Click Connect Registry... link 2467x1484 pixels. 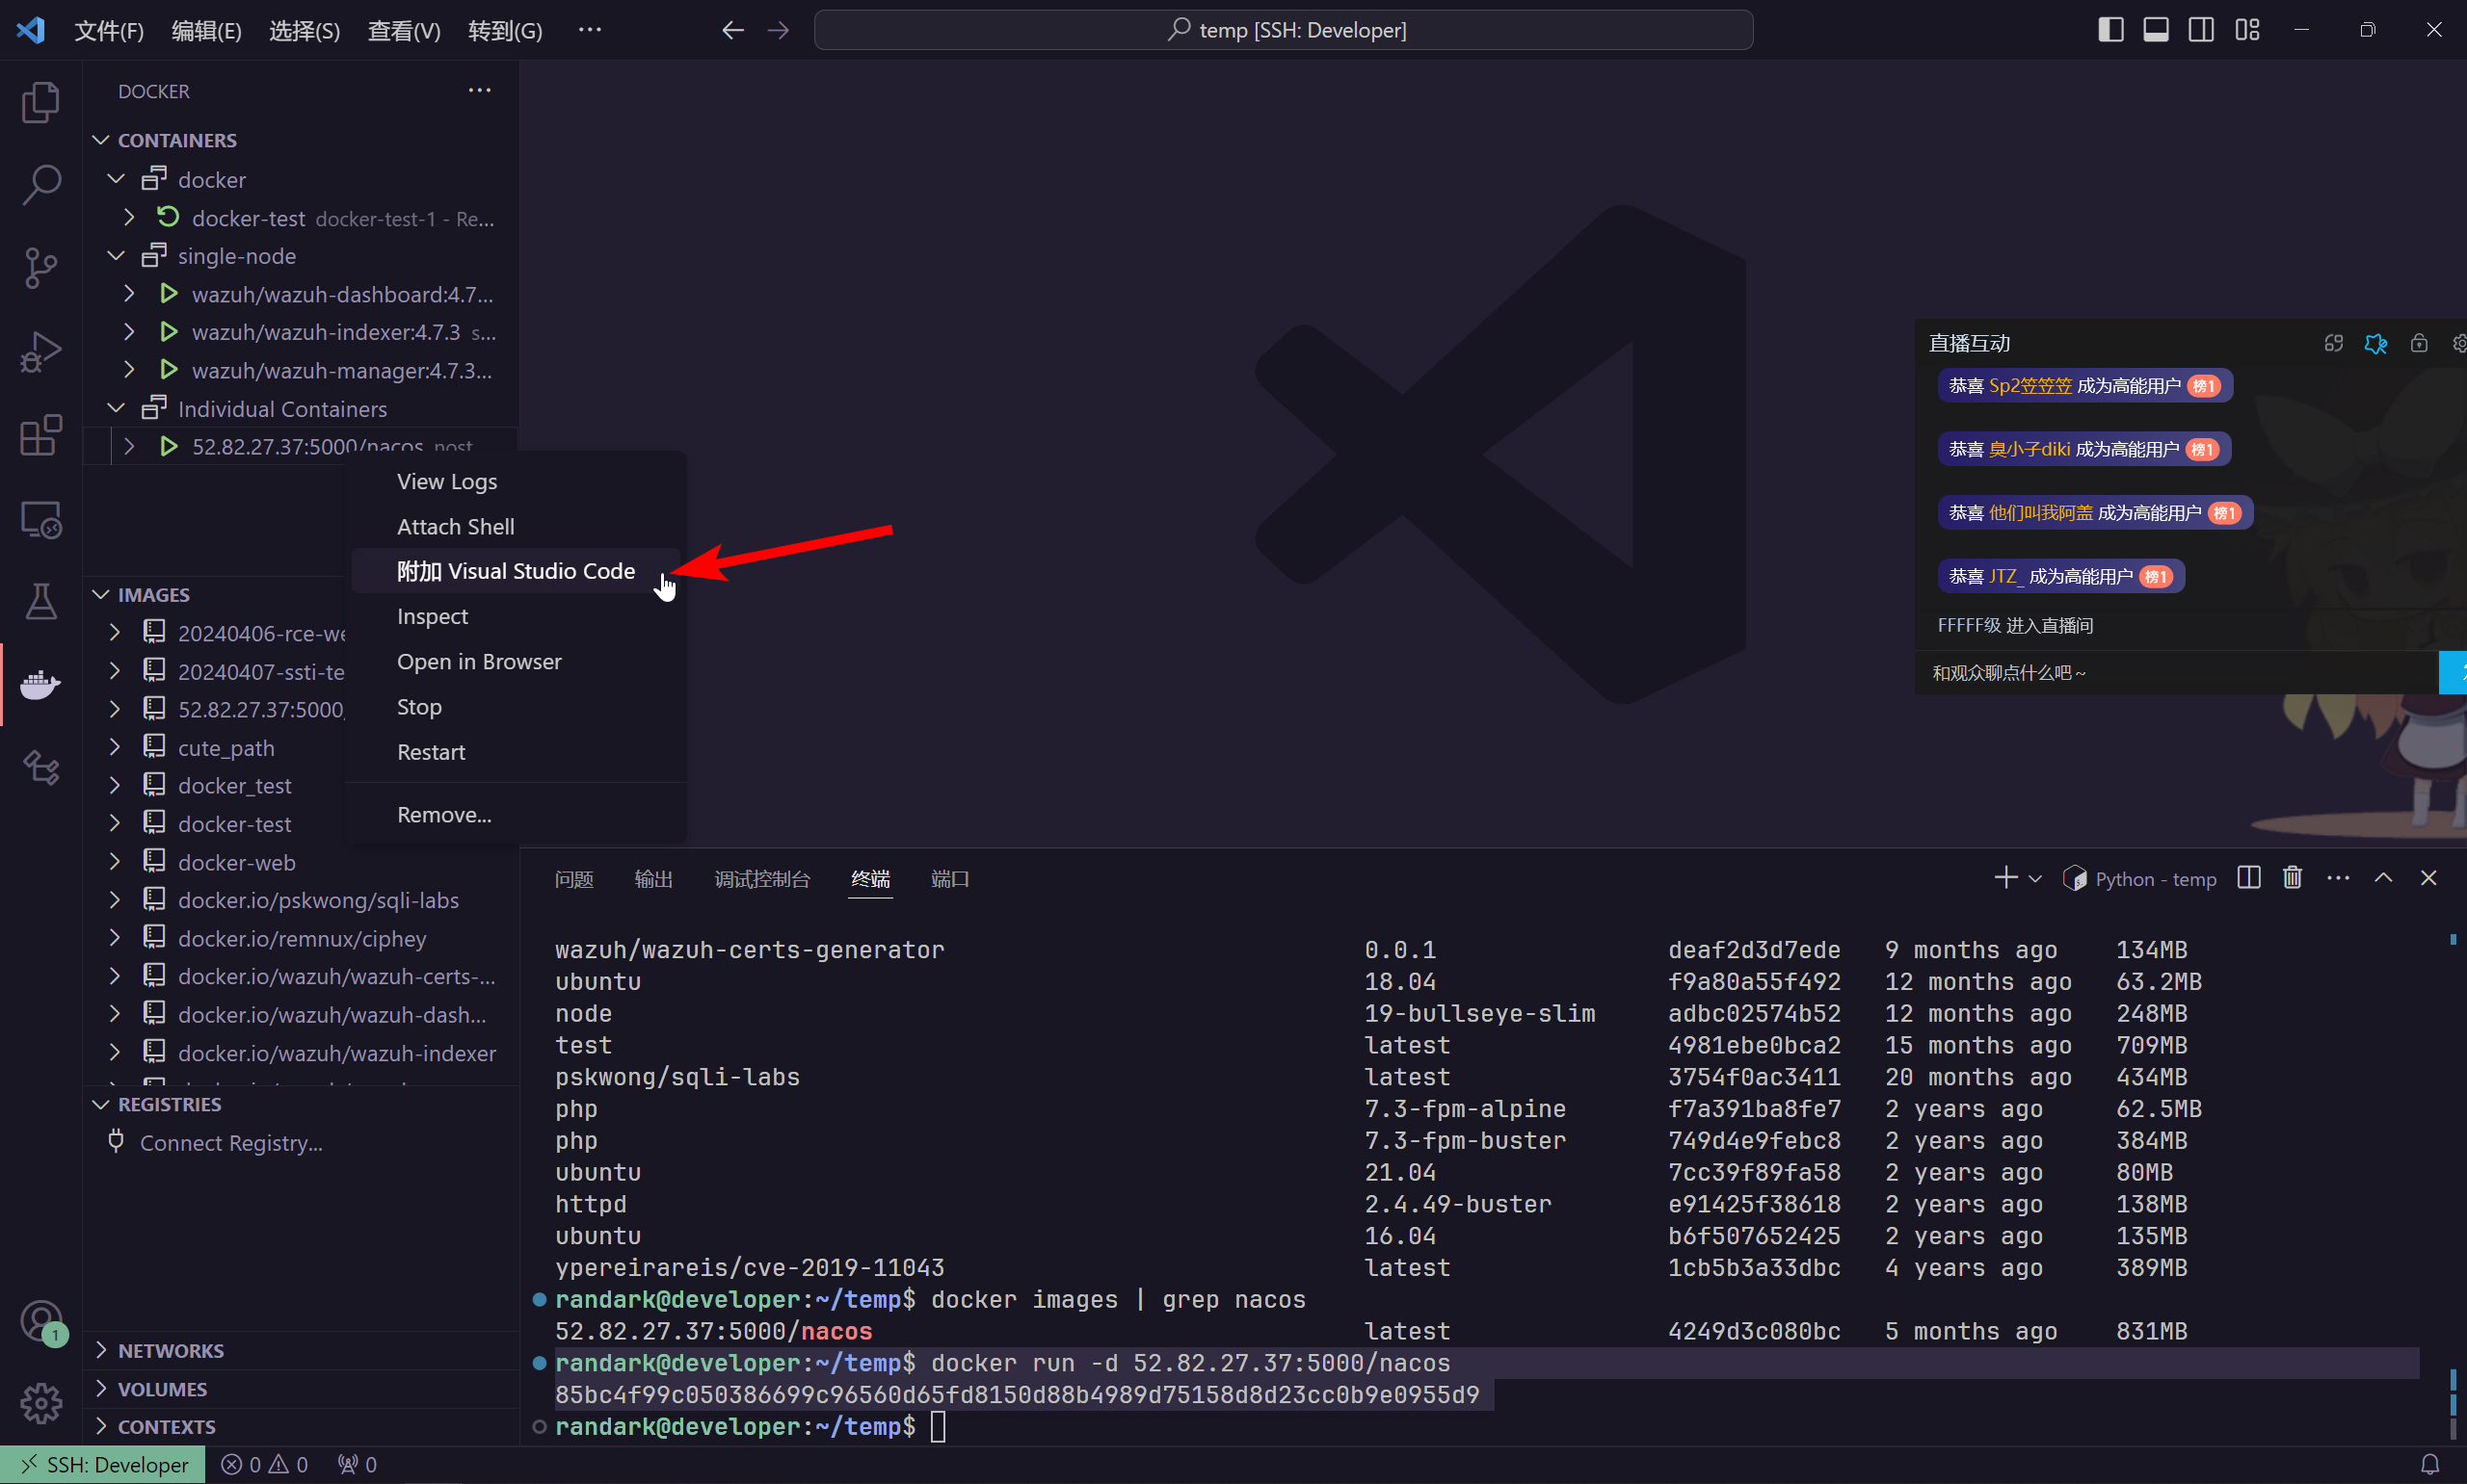[x=231, y=1142]
